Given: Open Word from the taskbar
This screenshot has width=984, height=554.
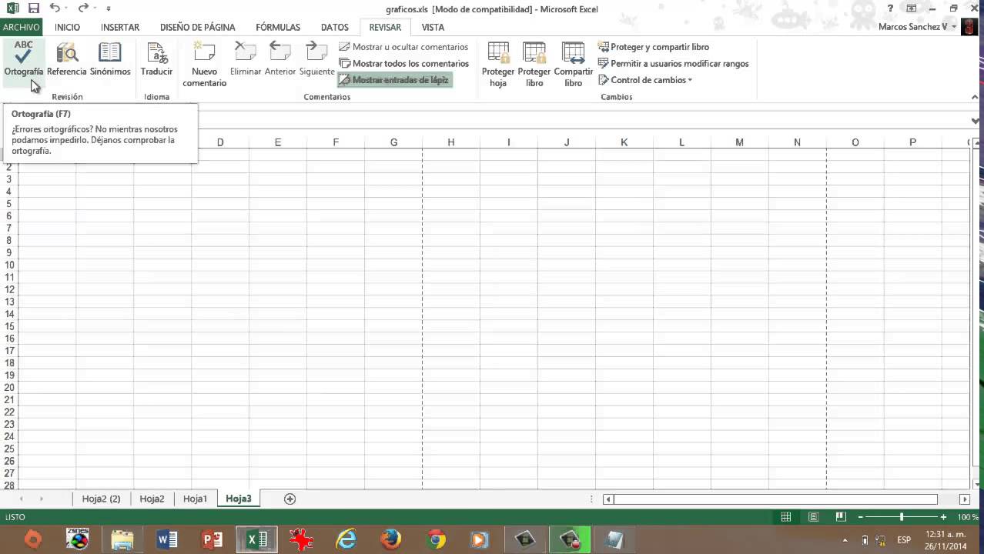Looking at the screenshot, I should pyautogui.click(x=167, y=539).
